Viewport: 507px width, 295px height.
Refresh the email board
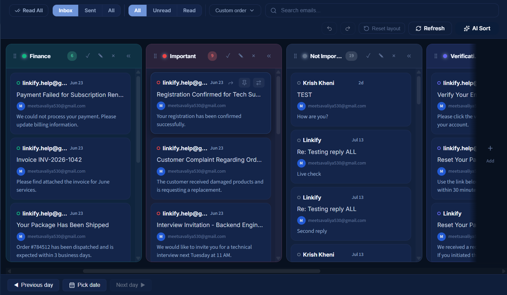pos(430,29)
